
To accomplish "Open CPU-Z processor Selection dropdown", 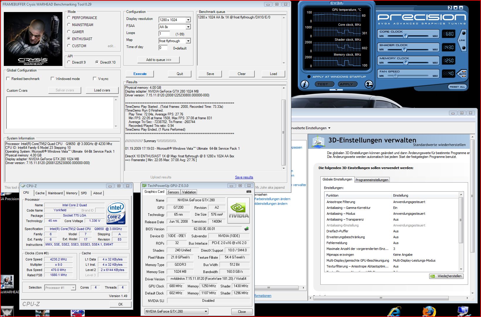I will 73,288.
